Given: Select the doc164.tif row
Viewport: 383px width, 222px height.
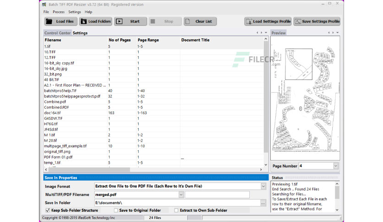Looking at the screenshot, I should pyautogui.click(x=153, y=113).
